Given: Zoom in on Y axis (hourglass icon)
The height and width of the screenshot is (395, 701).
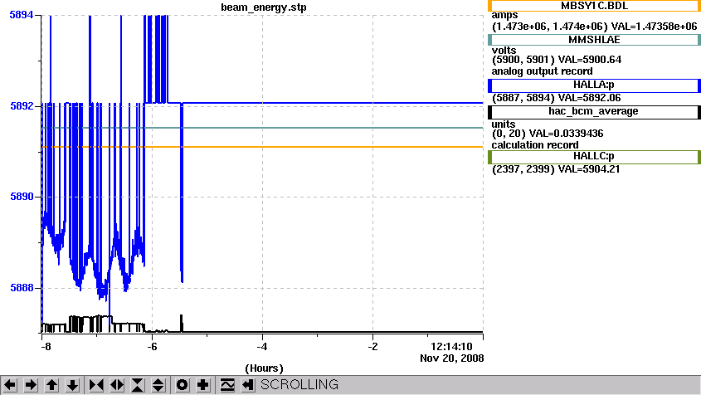Looking at the screenshot, I should coord(138,385).
